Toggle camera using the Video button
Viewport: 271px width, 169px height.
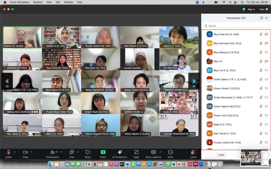[x=25, y=152]
